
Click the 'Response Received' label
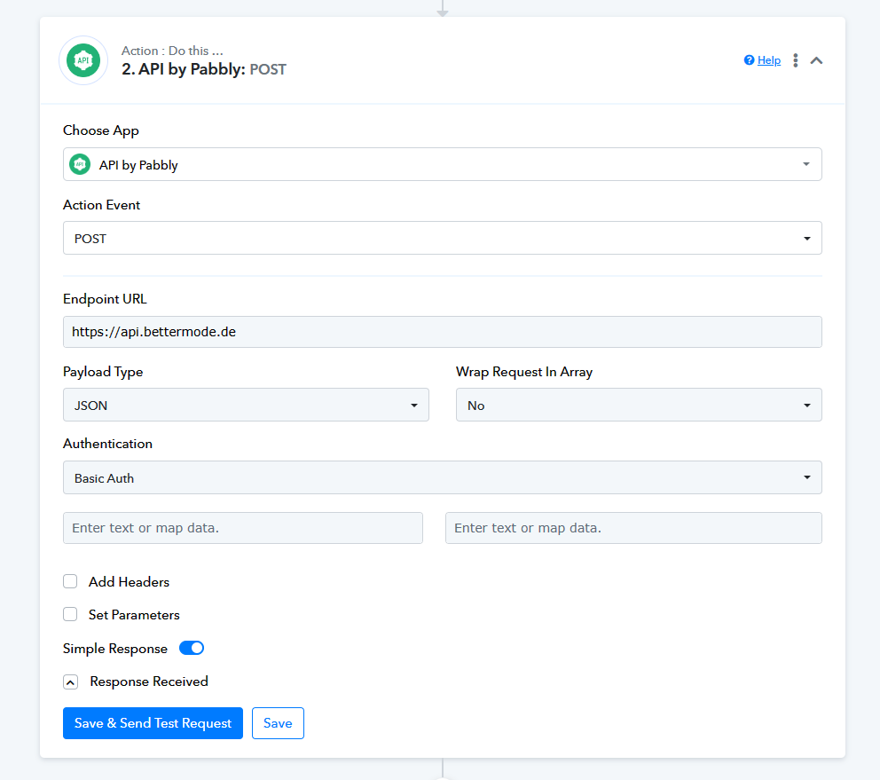pyautogui.click(x=149, y=682)
